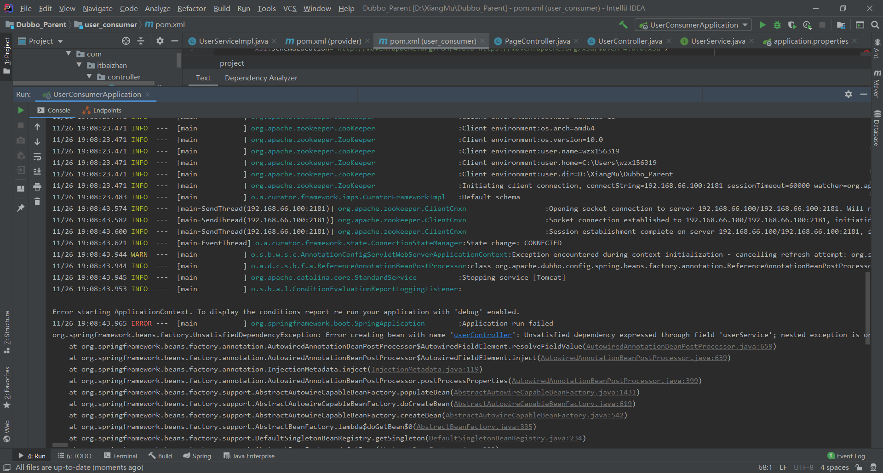
Task: Open DefaultSingletonBeanRegistry.java:234 link
Action: (x=505, y=438)
